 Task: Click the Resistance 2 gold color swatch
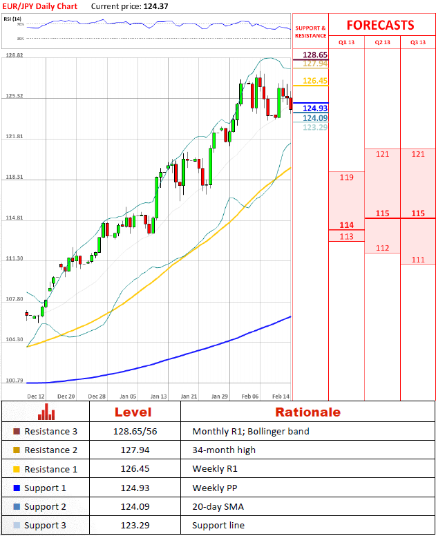point(17,450)
